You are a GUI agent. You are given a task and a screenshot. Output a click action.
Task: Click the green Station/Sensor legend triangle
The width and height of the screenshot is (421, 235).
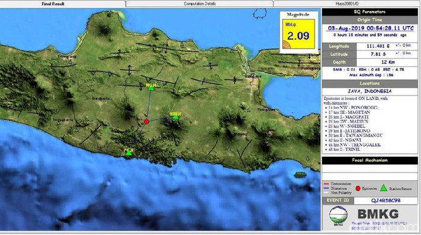click(x=384, y=188)
